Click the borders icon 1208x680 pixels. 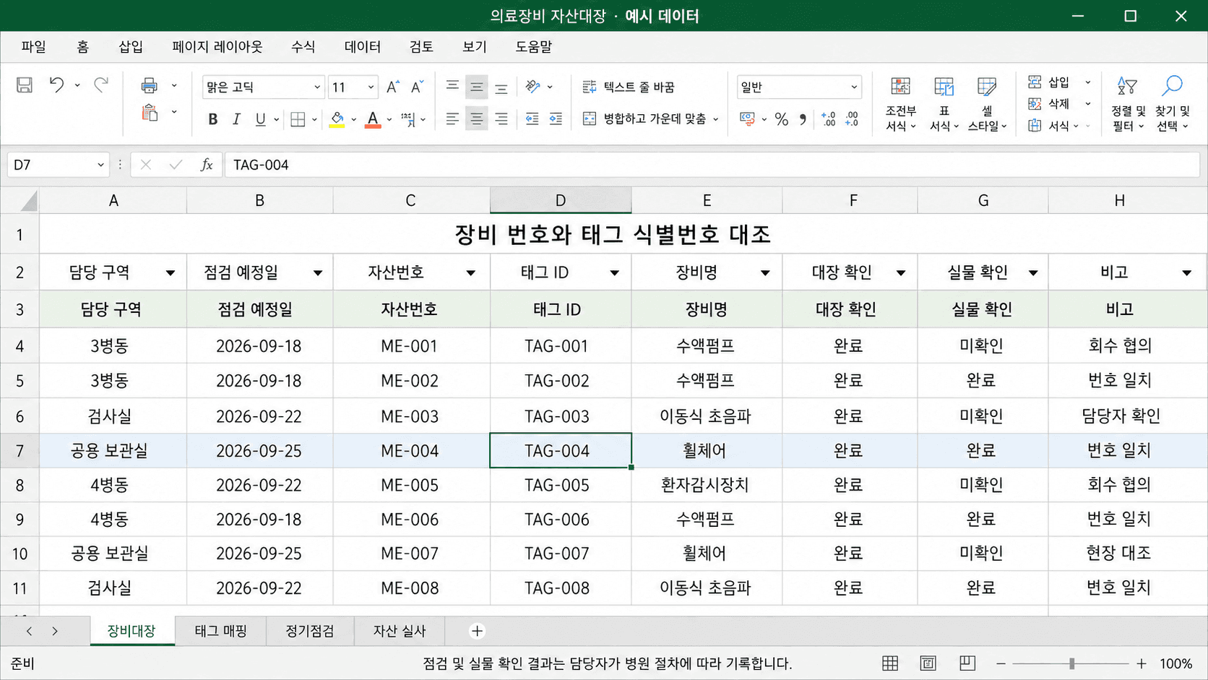[x=298, y=119]
